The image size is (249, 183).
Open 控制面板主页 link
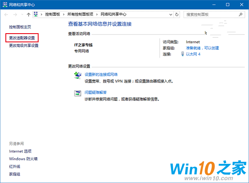tap(20, 27)
